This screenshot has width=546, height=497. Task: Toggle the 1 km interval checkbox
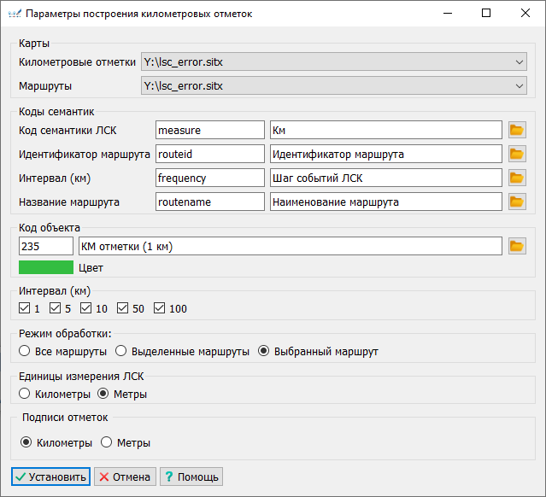[x=24, y=308]
